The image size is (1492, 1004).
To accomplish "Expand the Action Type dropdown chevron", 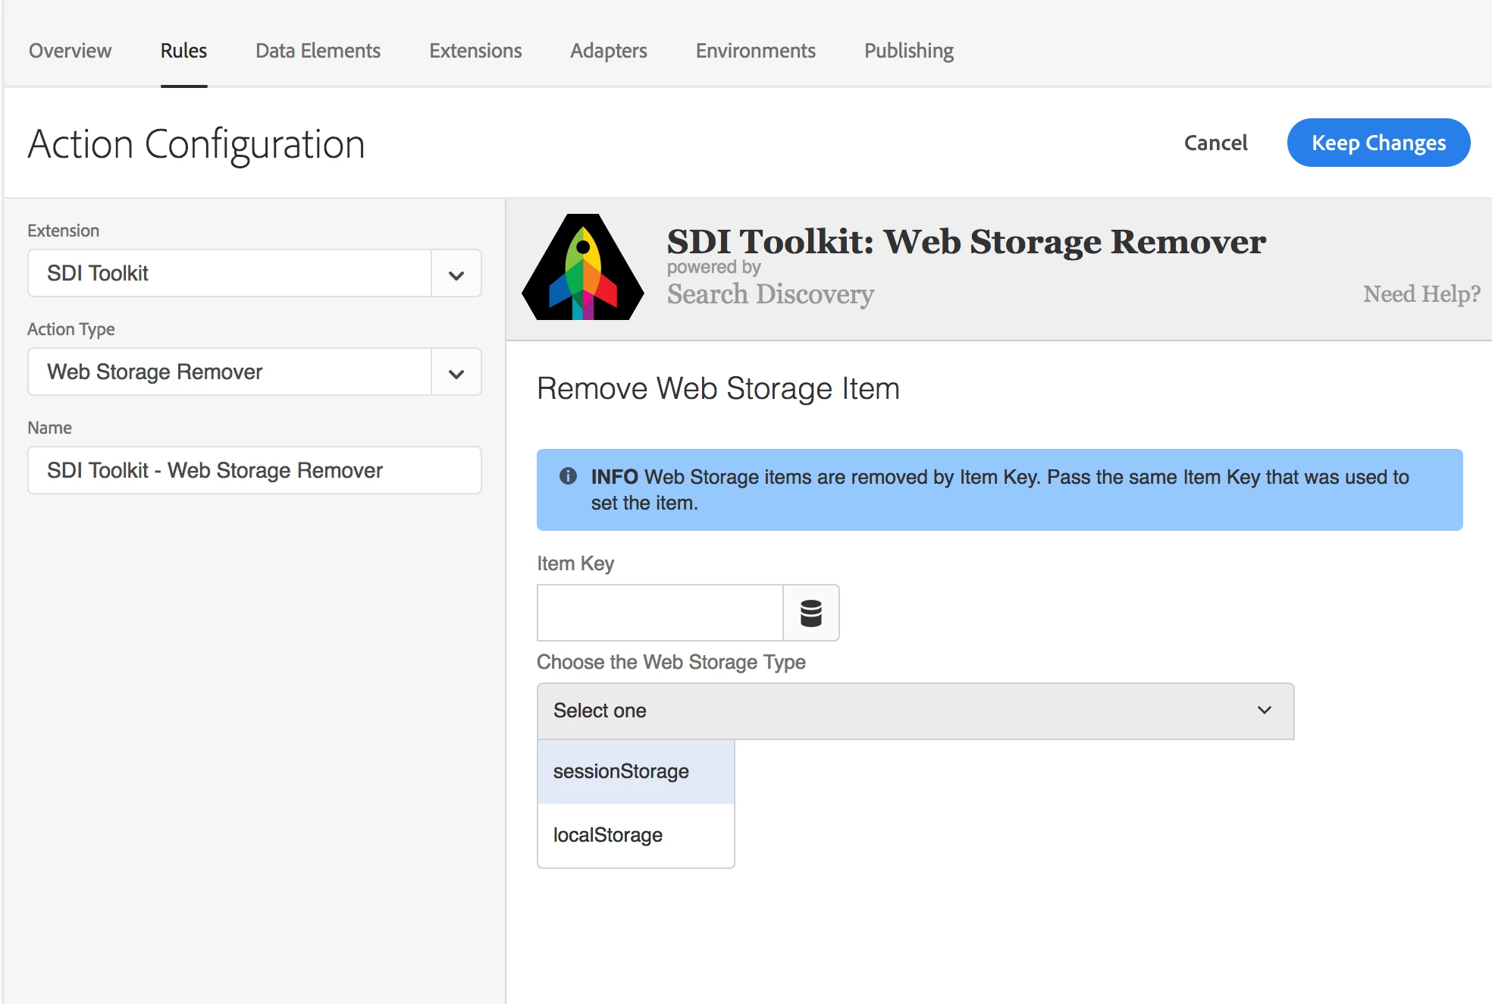I will [456, 372].
